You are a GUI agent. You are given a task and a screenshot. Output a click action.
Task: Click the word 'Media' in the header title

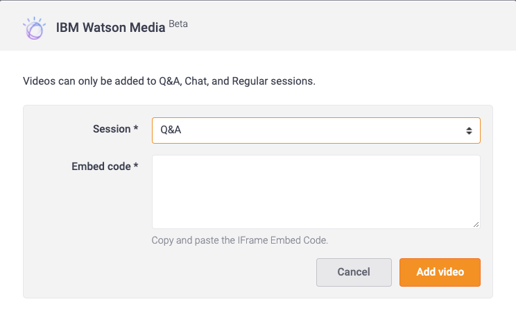[147, 28]
